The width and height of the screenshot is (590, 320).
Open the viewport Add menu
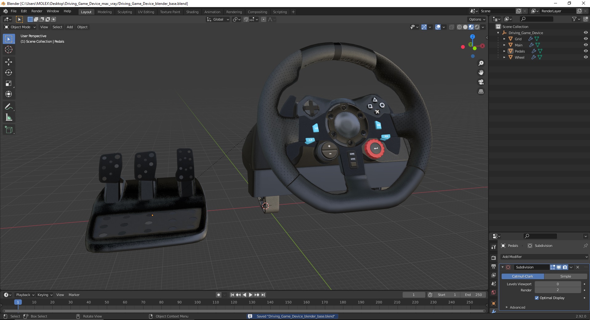click(x=70, y=27)
